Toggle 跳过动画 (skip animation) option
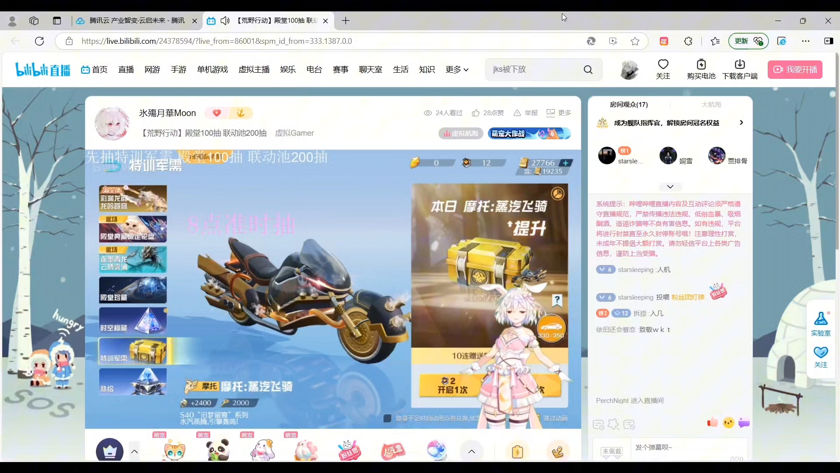Viewport: 840px width, 473px height. click(x=555, y=418)
